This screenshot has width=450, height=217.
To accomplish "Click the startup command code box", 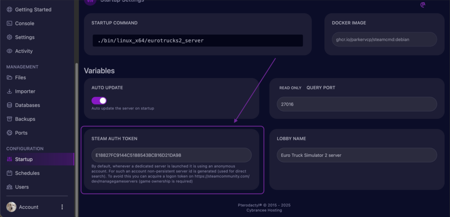I will (198, 41).
